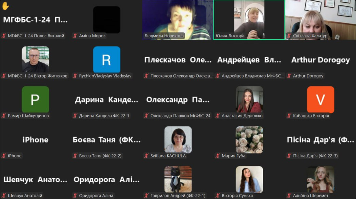356x199 pixels.
Task: Click muted mic icon beside Альбіна Шеремет
Action: [x=289, y=196]
